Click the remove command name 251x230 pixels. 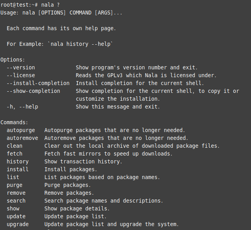pyautogui.click(x=16, y=193)
